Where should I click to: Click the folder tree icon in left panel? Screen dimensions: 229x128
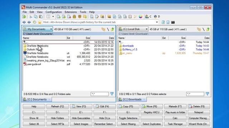pyautogui.click(x=103, y=29)
